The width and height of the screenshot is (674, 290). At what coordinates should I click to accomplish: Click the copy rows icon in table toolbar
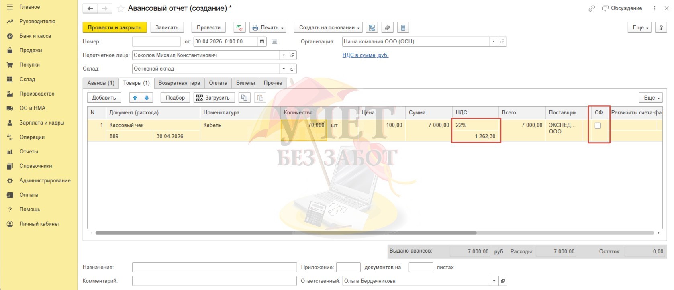click(x=244, y=98)
